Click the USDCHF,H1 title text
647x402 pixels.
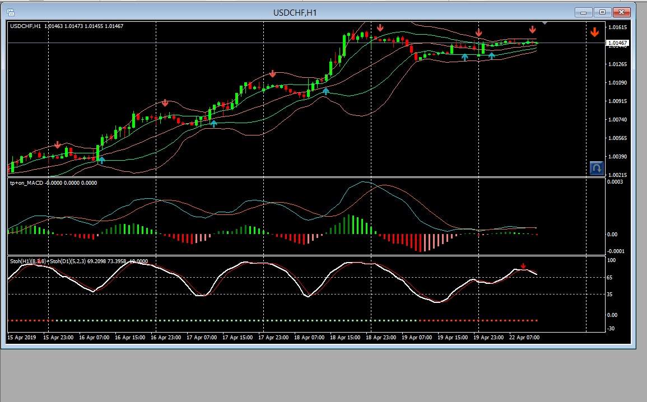click(295, 13)
